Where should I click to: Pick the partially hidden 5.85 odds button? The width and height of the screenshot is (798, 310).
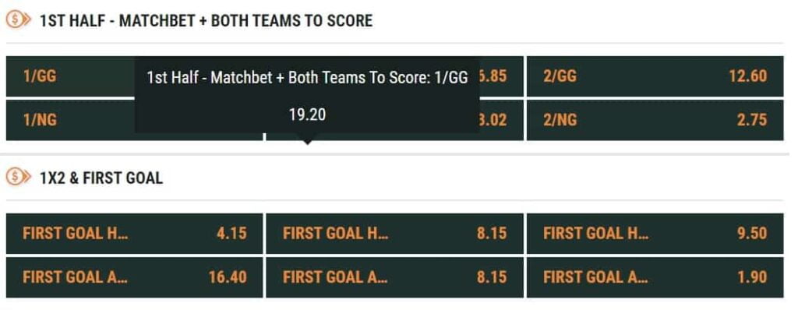tap(501, 76)
